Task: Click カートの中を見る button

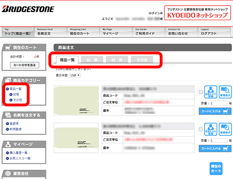Action: (24, 65)
